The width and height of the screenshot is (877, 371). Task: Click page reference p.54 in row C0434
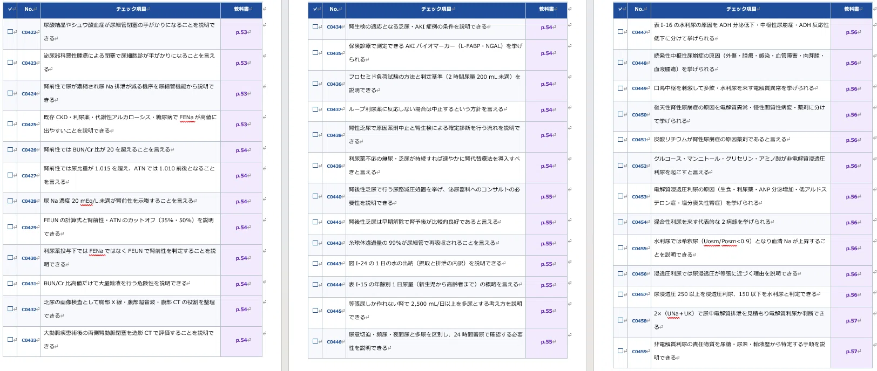click(x=546, y=28)
